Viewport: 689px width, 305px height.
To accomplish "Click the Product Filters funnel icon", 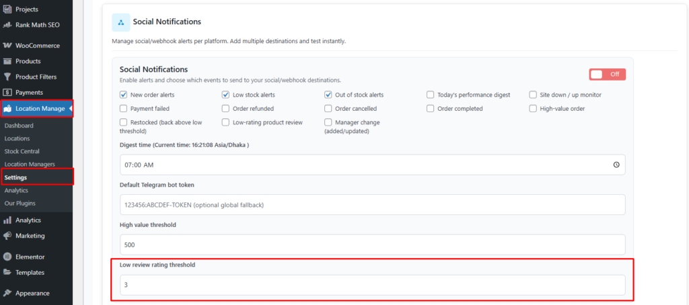I will pyautogui.click(x=7, y=77).
